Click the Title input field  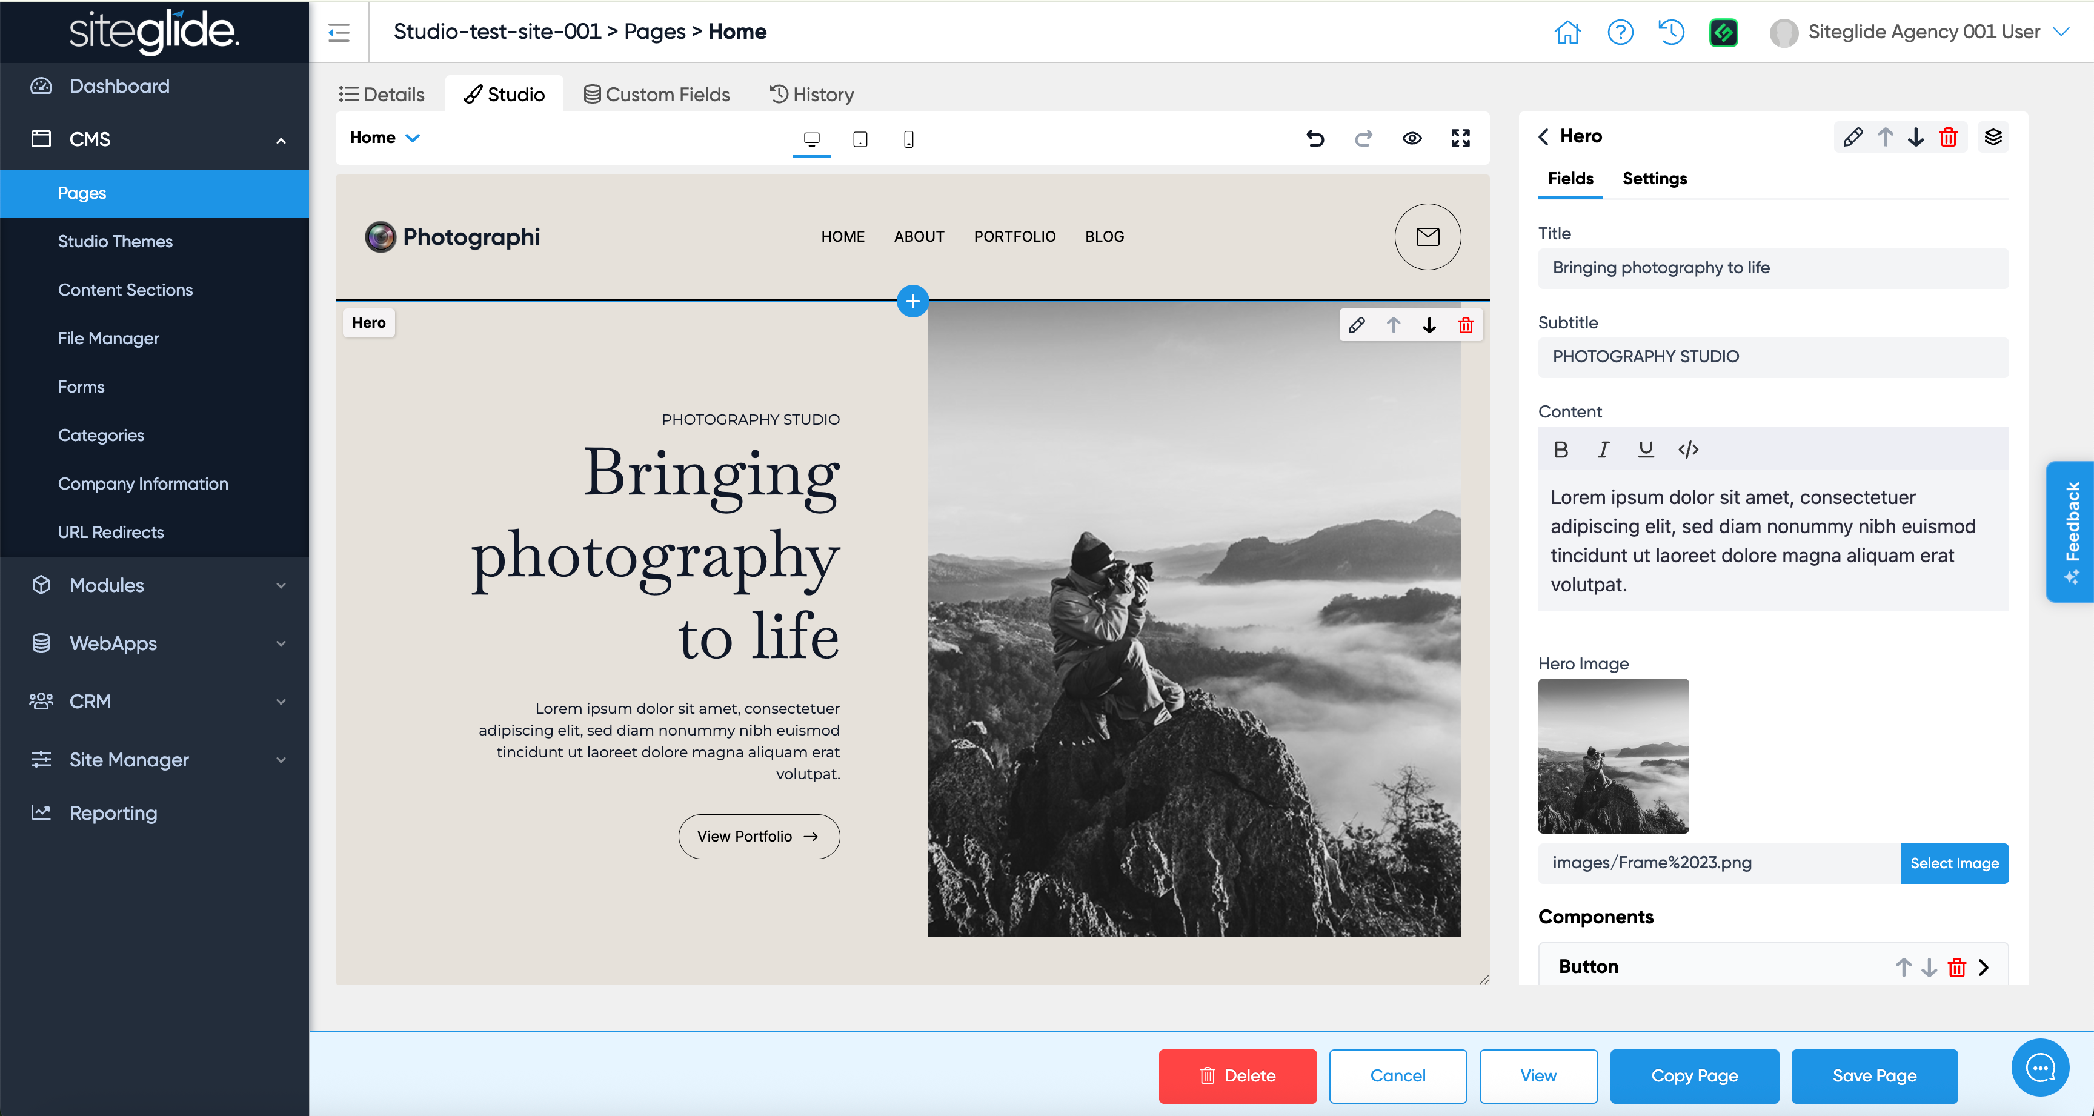click(x=1772, y=267)
